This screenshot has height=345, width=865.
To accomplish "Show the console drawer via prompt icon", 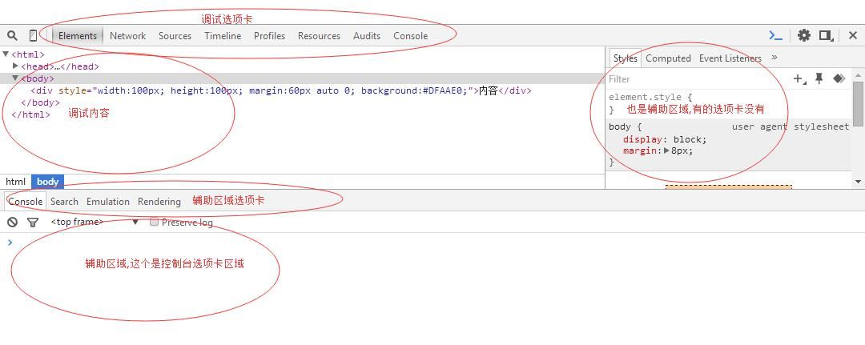I will [775, 35].
